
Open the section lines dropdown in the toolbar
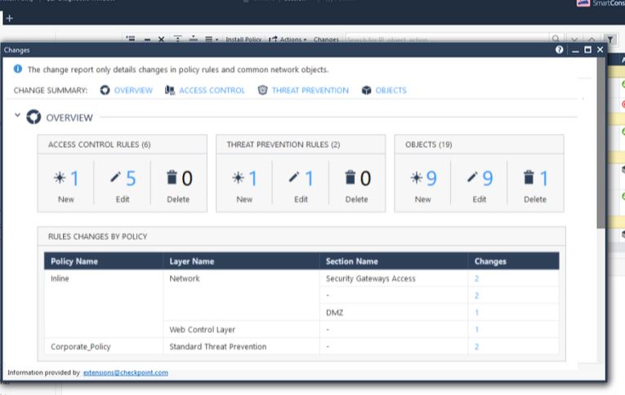point(212,39)
